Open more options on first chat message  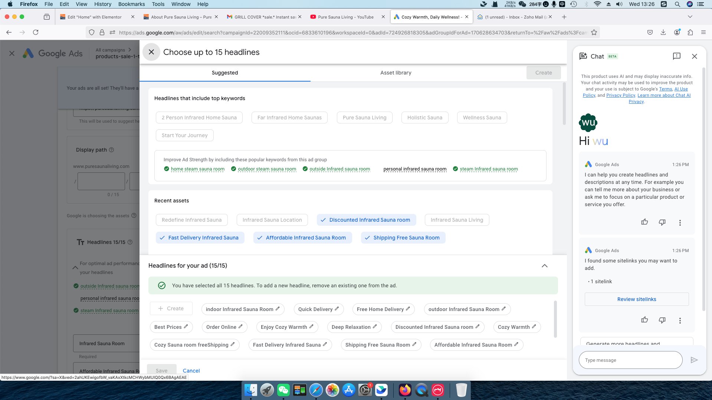point(680,223)
